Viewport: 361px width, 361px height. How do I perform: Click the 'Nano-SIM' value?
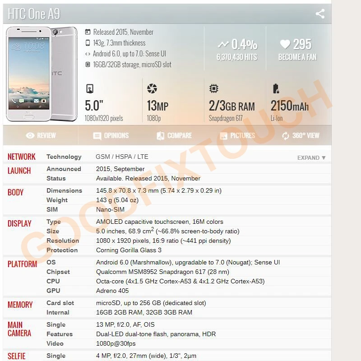pos(110,209)
